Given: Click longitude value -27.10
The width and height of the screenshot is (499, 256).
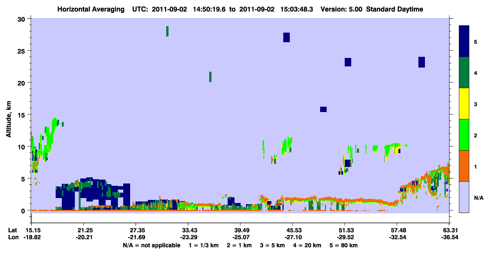Looking at the screenshot, I should point(292,237).
